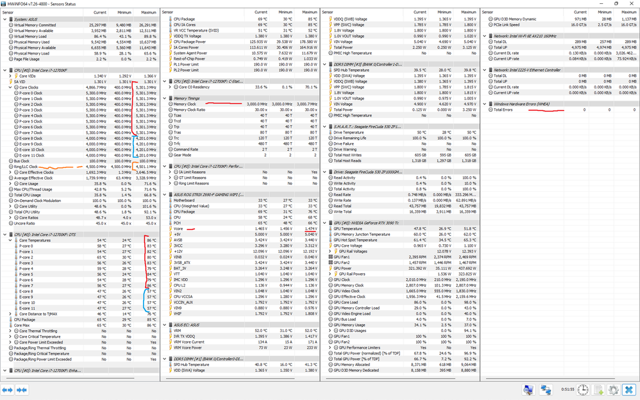The width and height of the screenshot is (640, 400).
Task: Collapse the ASUS EC: ASUS section
Action: [165, 325]
